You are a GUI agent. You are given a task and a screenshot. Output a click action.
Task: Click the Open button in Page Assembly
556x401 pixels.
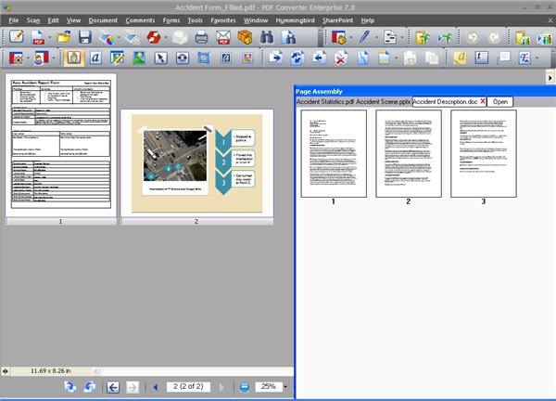(500, 100)
